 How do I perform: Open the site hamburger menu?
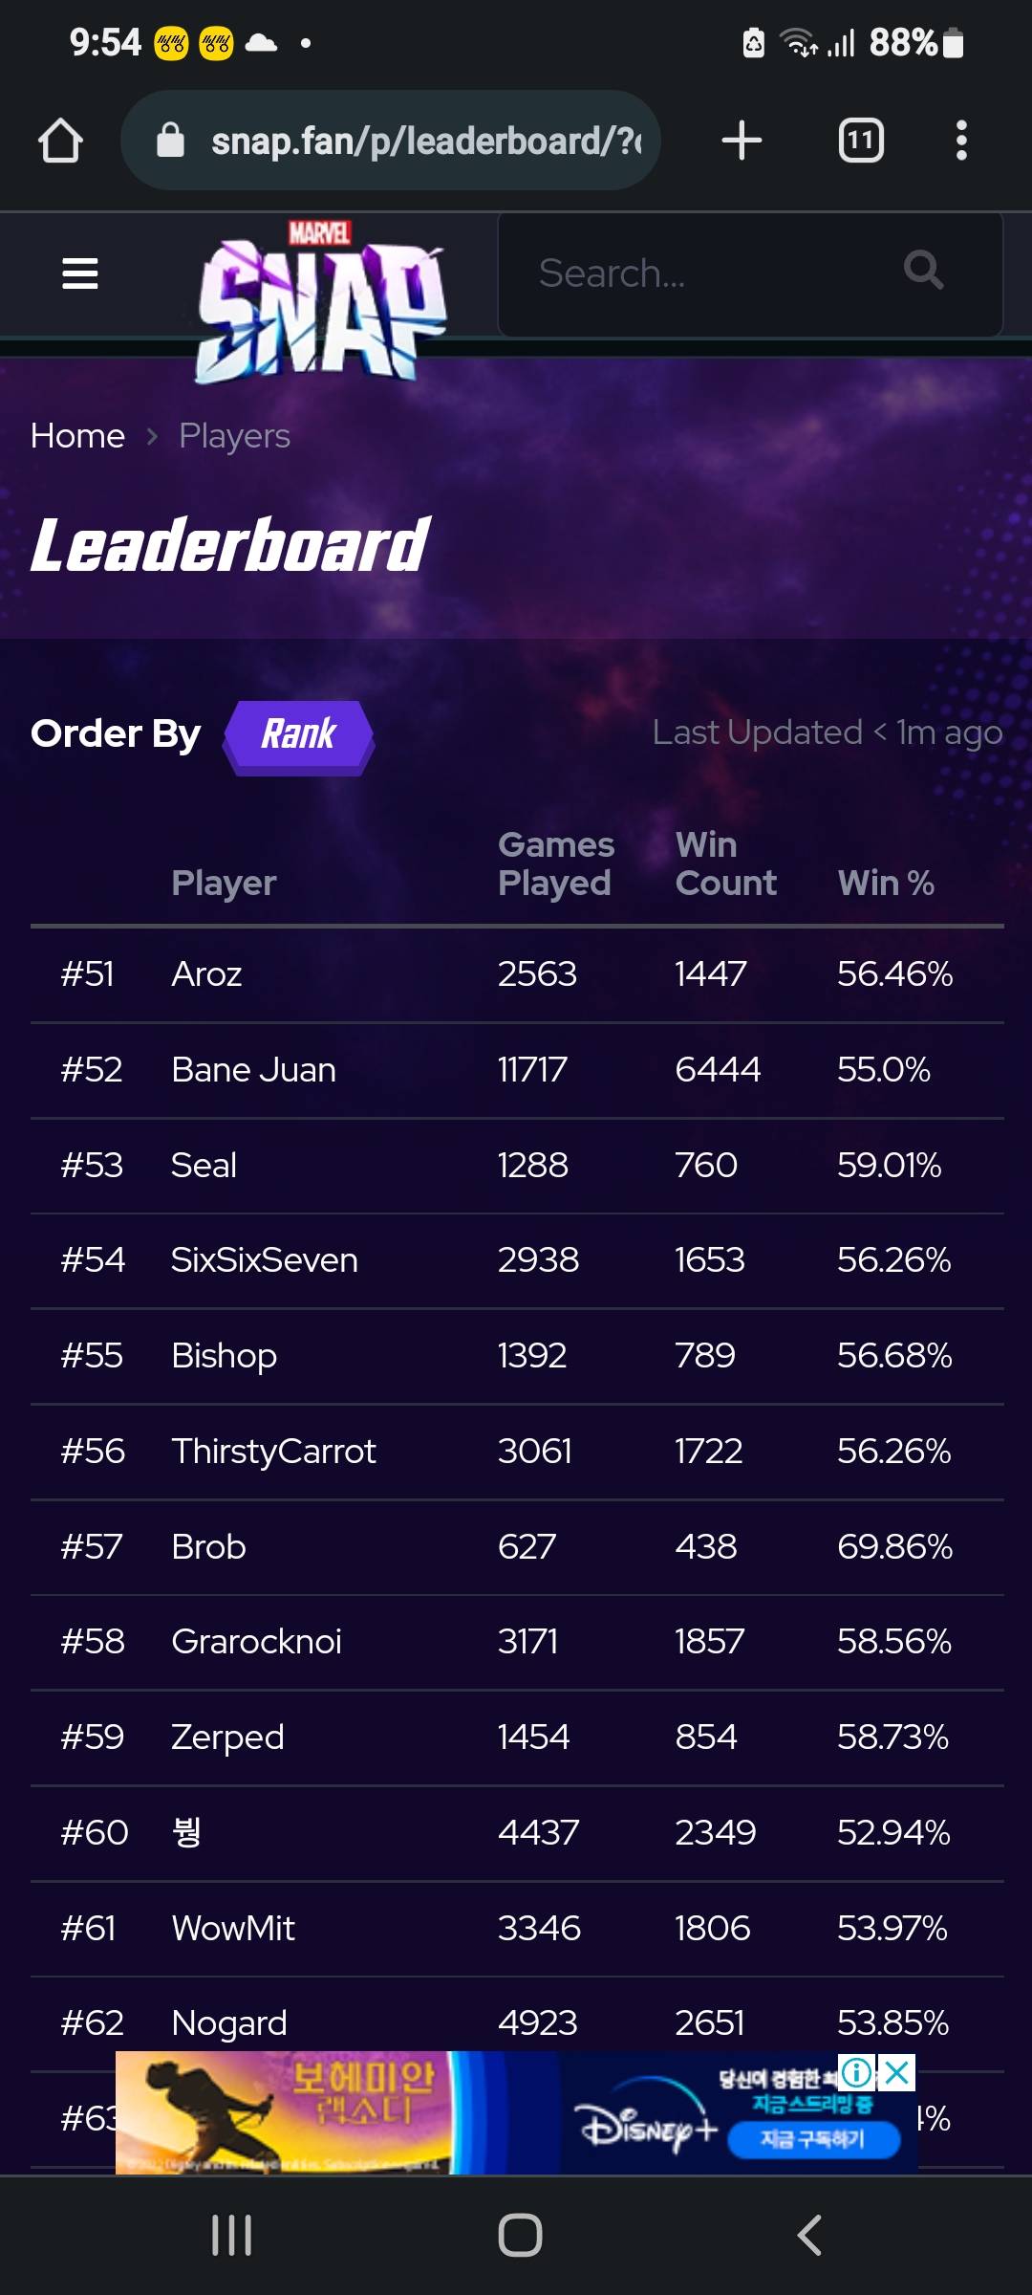pos(80,273)
